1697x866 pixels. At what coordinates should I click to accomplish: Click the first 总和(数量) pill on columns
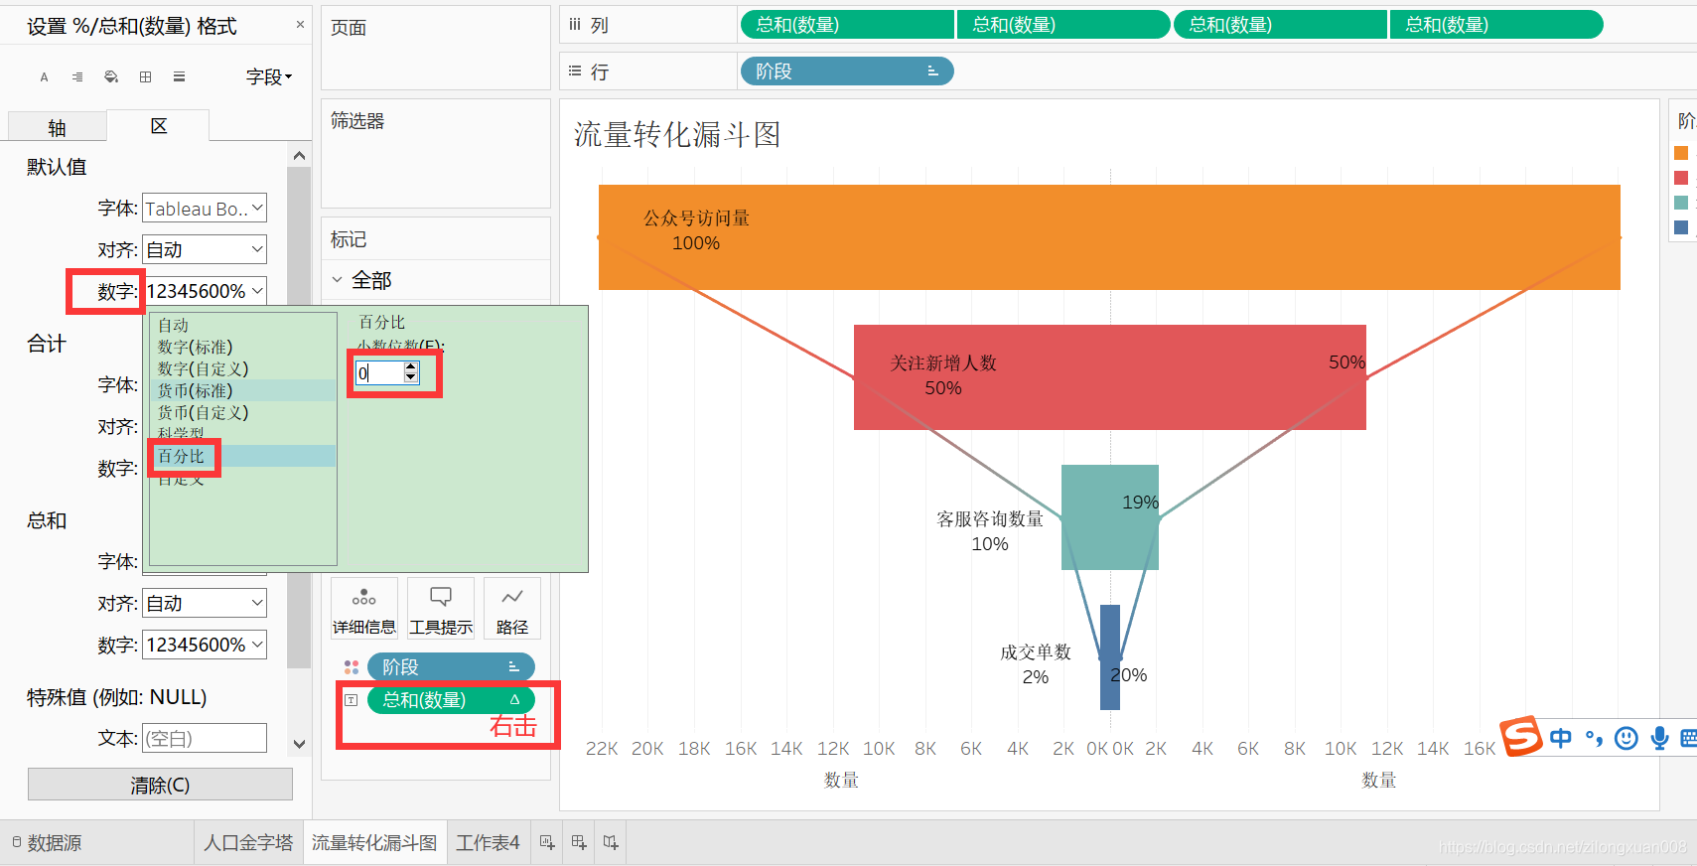[847, 25]
